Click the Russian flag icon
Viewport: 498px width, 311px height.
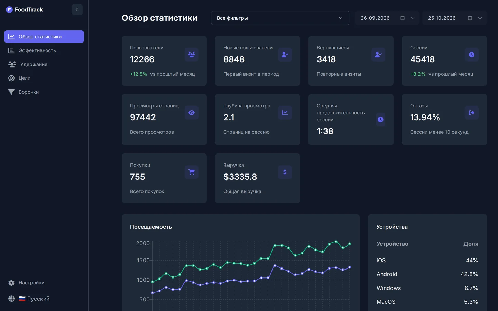pos(22,299)
